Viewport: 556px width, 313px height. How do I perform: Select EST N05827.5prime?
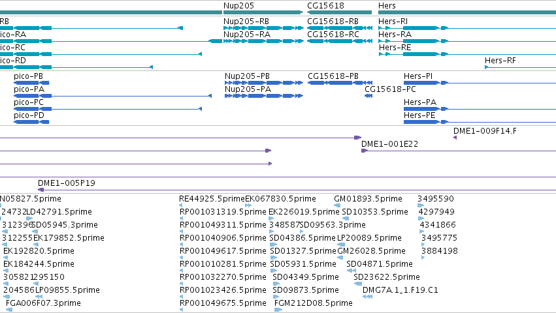click(x=31, y=199)
